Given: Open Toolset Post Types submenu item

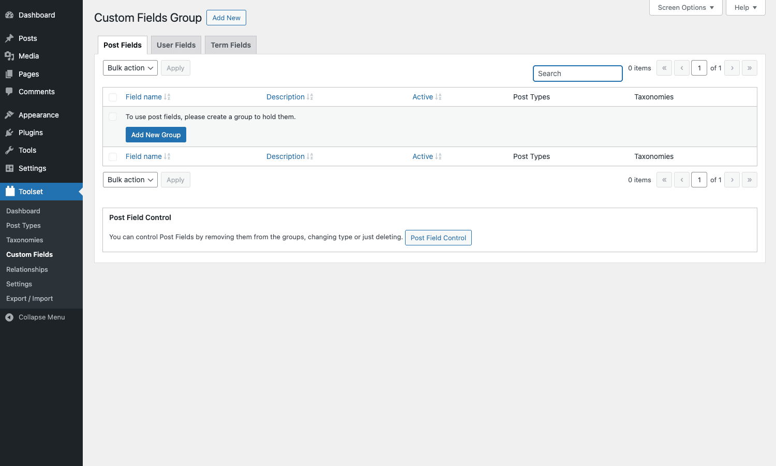Looking at the screenshot, I should 23,226.
